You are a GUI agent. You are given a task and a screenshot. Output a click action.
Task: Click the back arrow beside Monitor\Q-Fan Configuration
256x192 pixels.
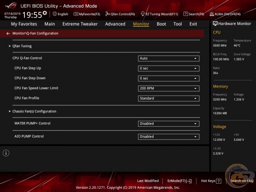point(8,34)
